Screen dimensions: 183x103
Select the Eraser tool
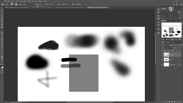[x=2, y=37]
